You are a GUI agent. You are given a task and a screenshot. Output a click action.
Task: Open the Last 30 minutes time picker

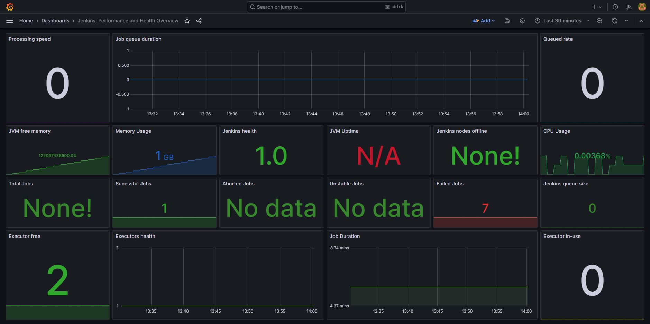pos(562,21)
